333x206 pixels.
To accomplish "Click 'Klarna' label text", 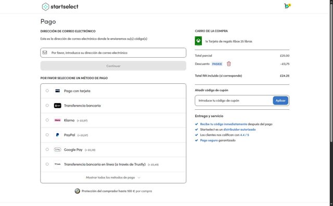I will tap(69, 120).
